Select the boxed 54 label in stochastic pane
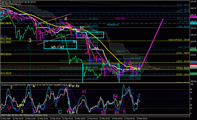The width and height of the screenshot is (197, 120). pyautogui.click(x=115, y=96)
